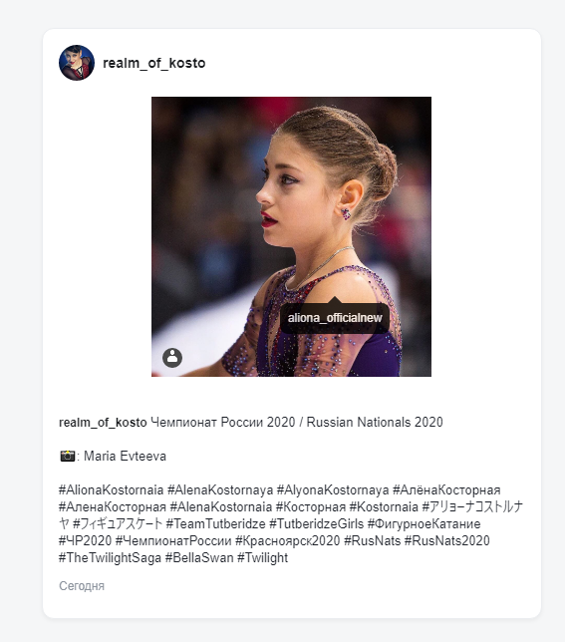
Task: Open hashtag #АлёнаКосторная
Action: tap(446, 490)
